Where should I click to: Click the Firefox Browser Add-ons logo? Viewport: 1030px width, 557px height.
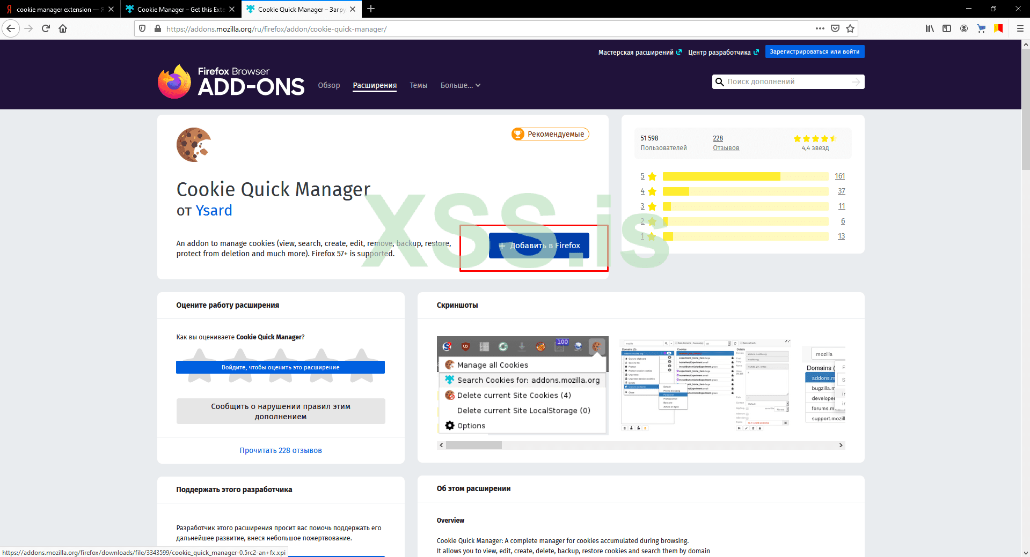coord(231,81)
